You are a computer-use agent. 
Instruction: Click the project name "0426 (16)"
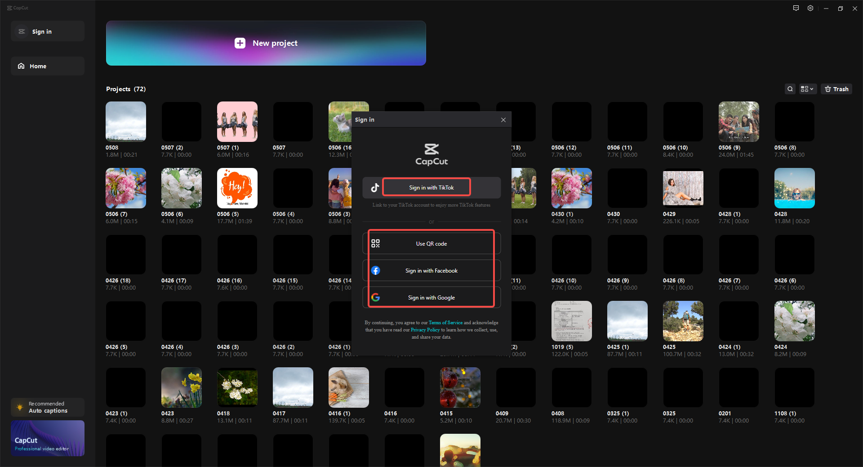click(x=229, y=280)
